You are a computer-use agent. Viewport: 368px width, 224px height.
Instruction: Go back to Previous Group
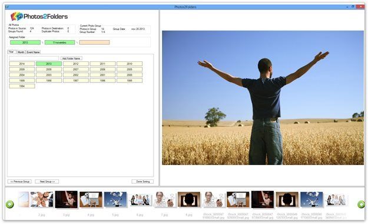[x=19, y=182]
